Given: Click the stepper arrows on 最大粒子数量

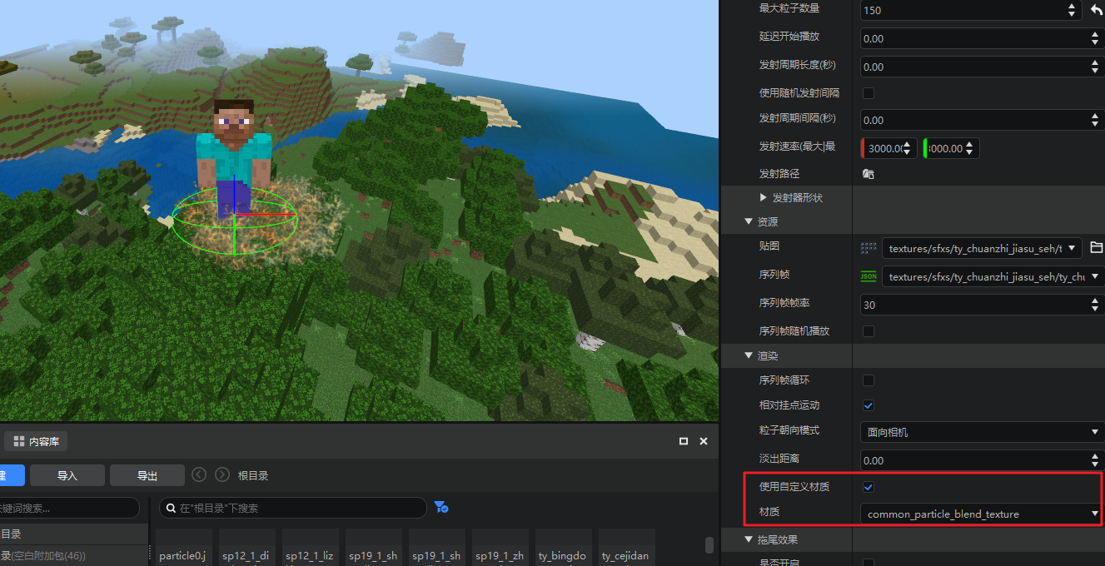Looking at the screenshot, I should pyautogui.click(x=1072, y=10).
